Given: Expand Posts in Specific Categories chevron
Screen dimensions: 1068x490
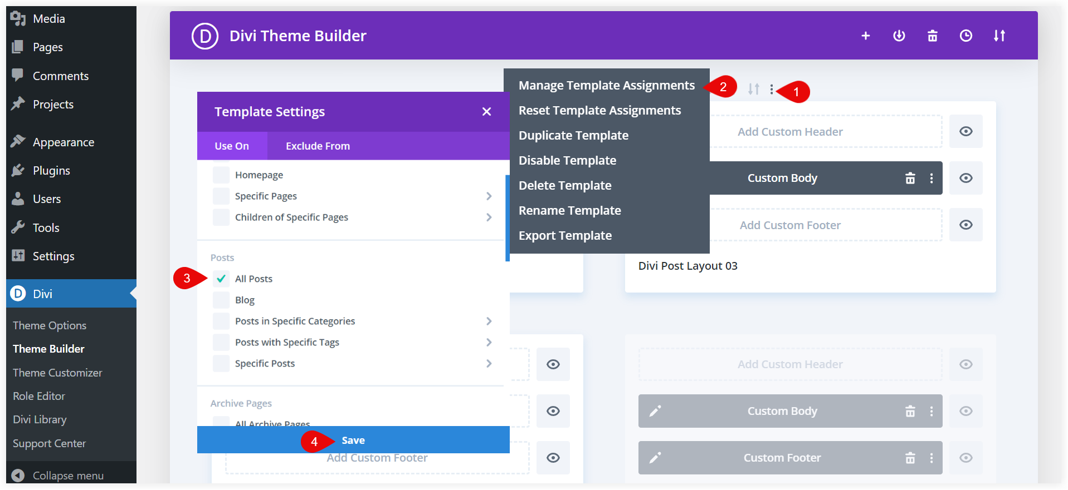Looking at the screenshot, I should tap(489, 321).
